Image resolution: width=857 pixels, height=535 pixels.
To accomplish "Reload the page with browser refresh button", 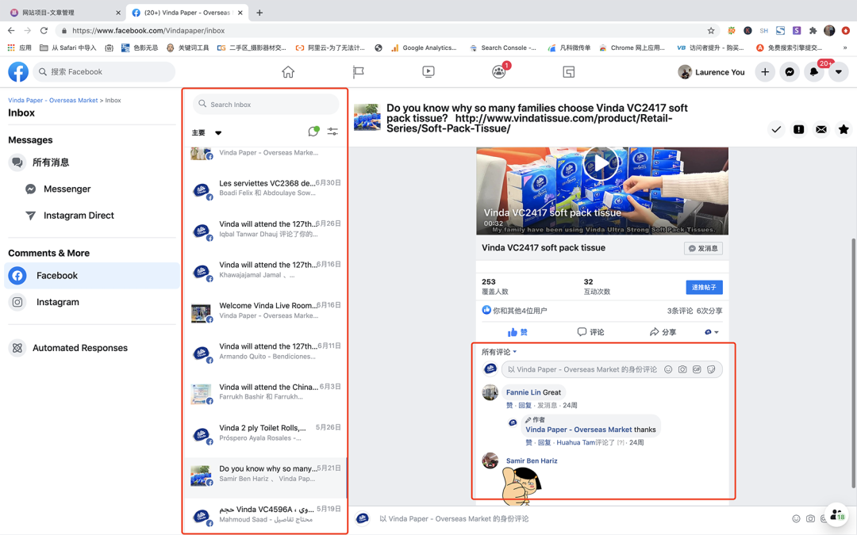I will [x=44, y=31].
